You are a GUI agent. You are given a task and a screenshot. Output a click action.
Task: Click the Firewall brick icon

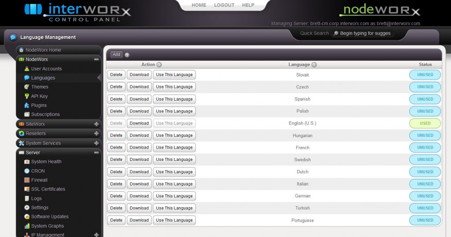pos(27,180)
